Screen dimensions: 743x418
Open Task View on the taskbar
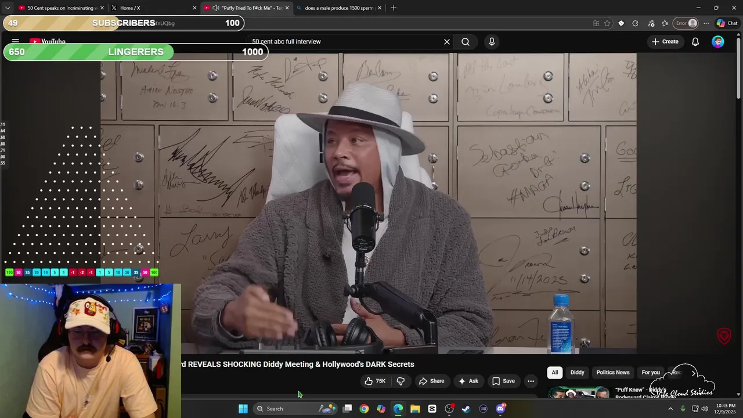(347, 409)
